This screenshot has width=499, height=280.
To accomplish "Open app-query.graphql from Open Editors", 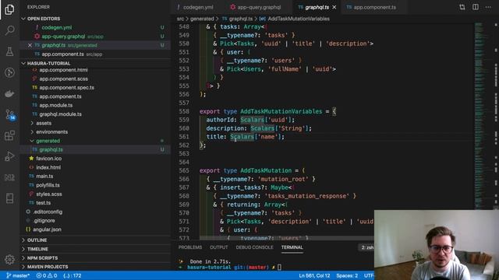I will click(63, 37).
